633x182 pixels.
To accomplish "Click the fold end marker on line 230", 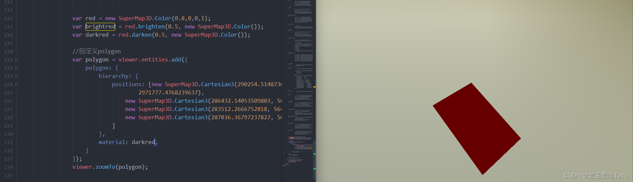I will tap(17, 134).
